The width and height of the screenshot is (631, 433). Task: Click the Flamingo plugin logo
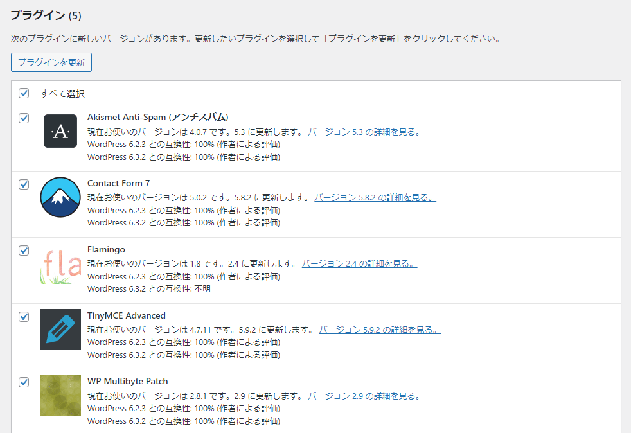[60, 267]
